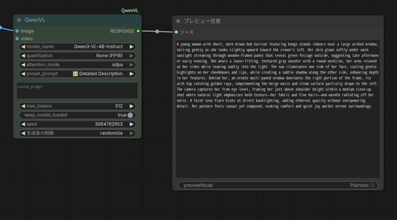Open the model_name Qwen3-VL-4B-Instruct selector
397x220 pixels.
click(x=78, y=47)
